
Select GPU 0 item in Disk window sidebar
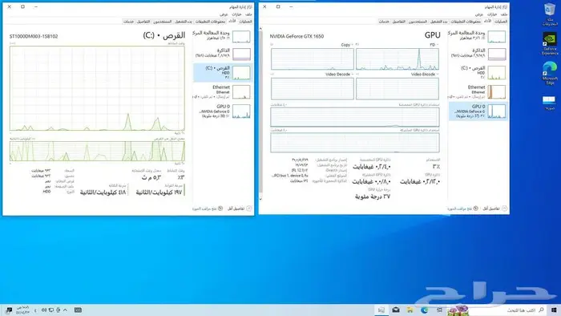[223, 111]
